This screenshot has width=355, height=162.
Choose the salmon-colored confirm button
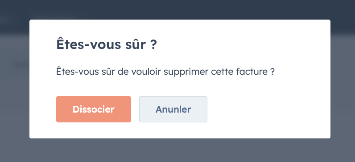pos(94,109)
